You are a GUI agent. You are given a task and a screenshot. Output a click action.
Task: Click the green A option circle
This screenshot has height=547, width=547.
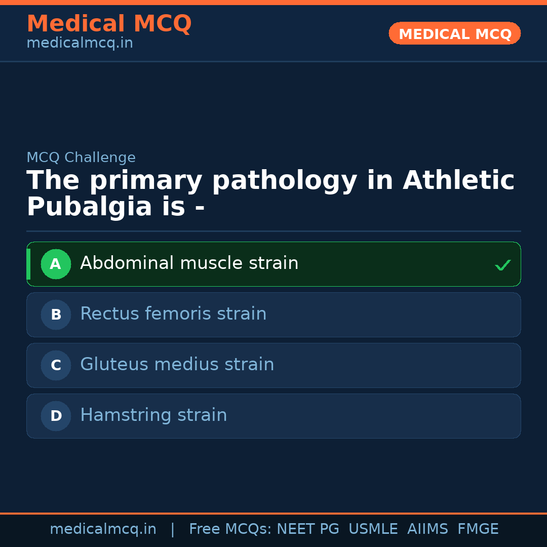point(56,264)
